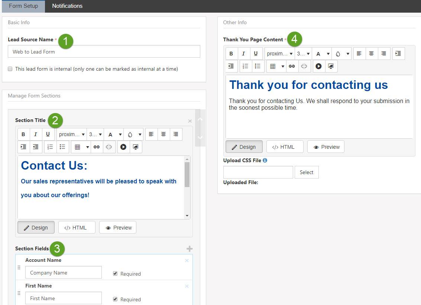Open background color picker in Thank You Page toolbar

(341, 54)
